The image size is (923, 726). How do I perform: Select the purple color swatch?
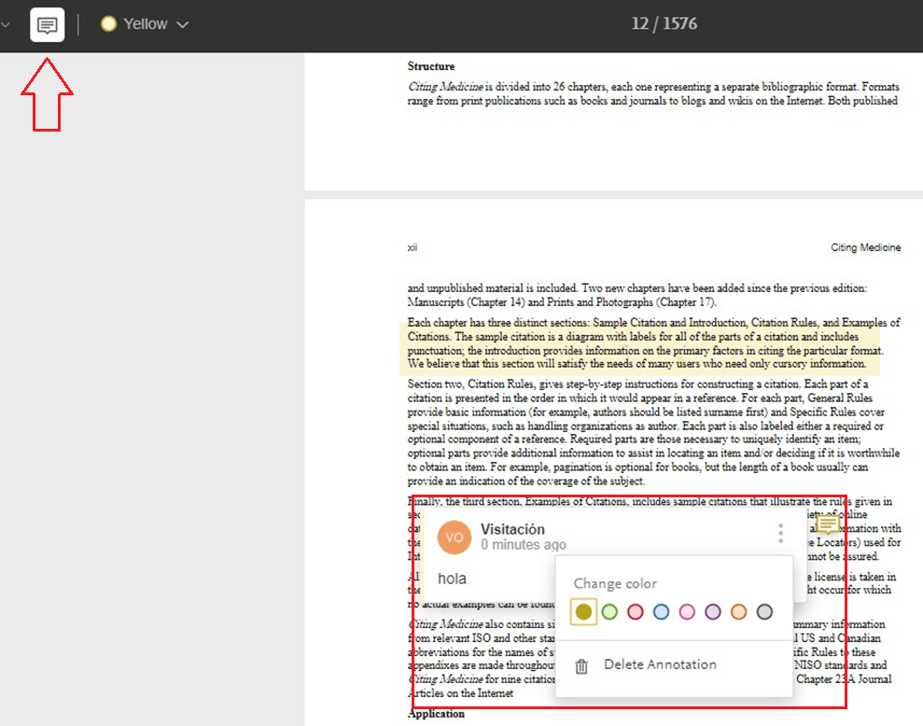click(713, 612)
